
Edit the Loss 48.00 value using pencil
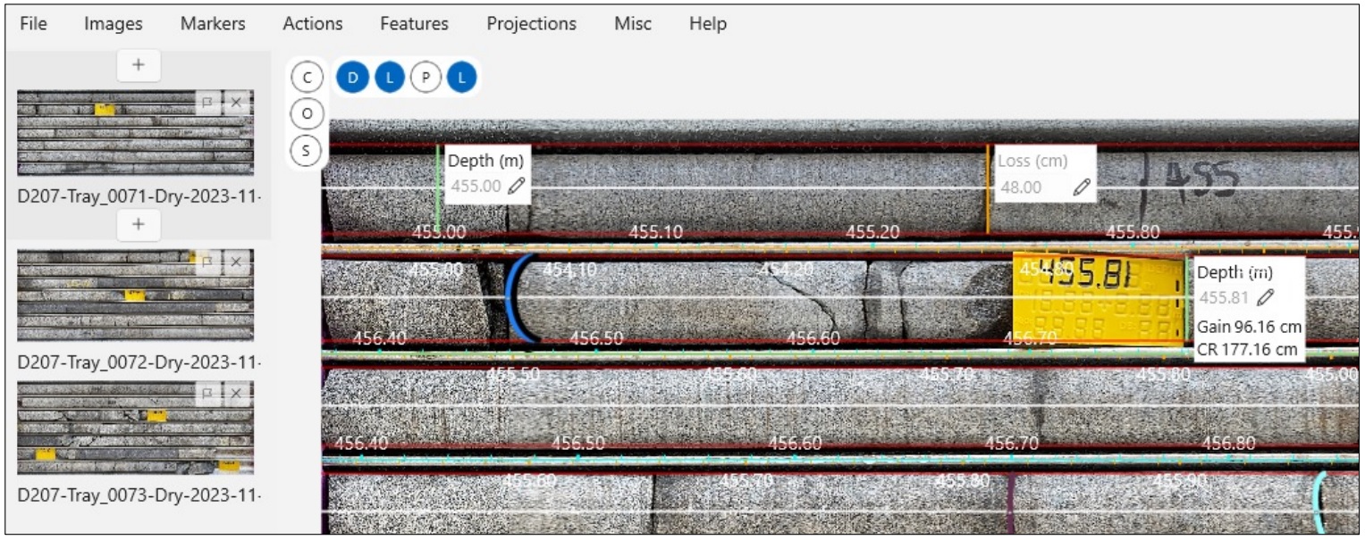(1082, 187)
